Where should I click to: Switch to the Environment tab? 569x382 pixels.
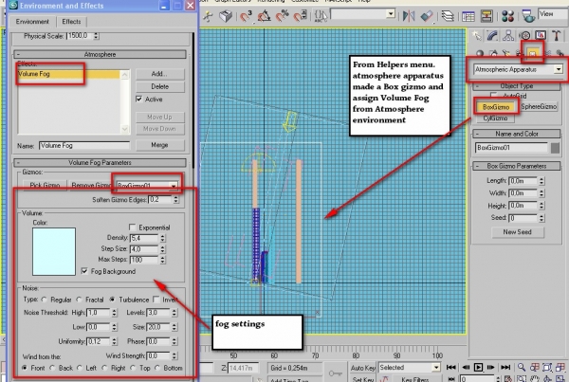32,22
